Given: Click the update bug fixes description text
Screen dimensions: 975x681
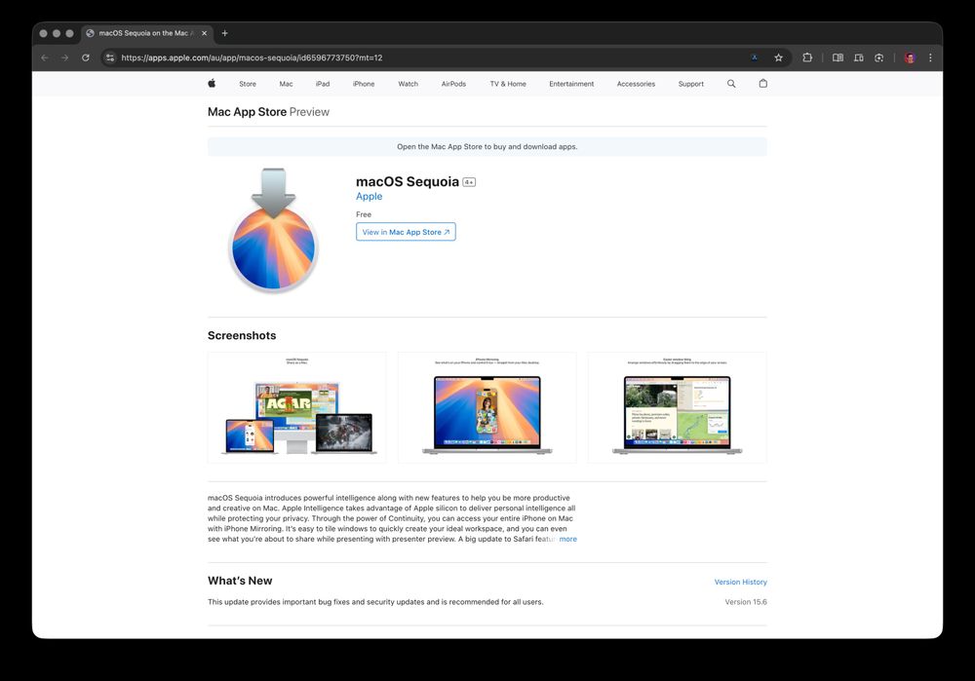Looking at the screenshot, I should tap(375, 602).
